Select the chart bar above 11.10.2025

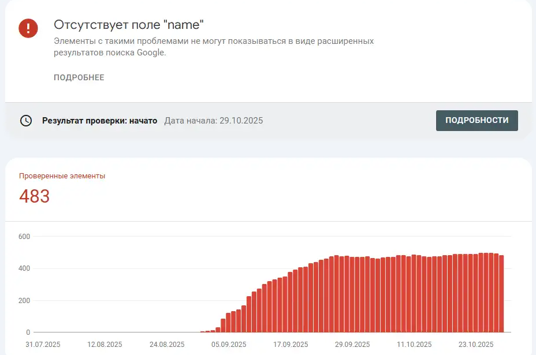click(414, 293)
